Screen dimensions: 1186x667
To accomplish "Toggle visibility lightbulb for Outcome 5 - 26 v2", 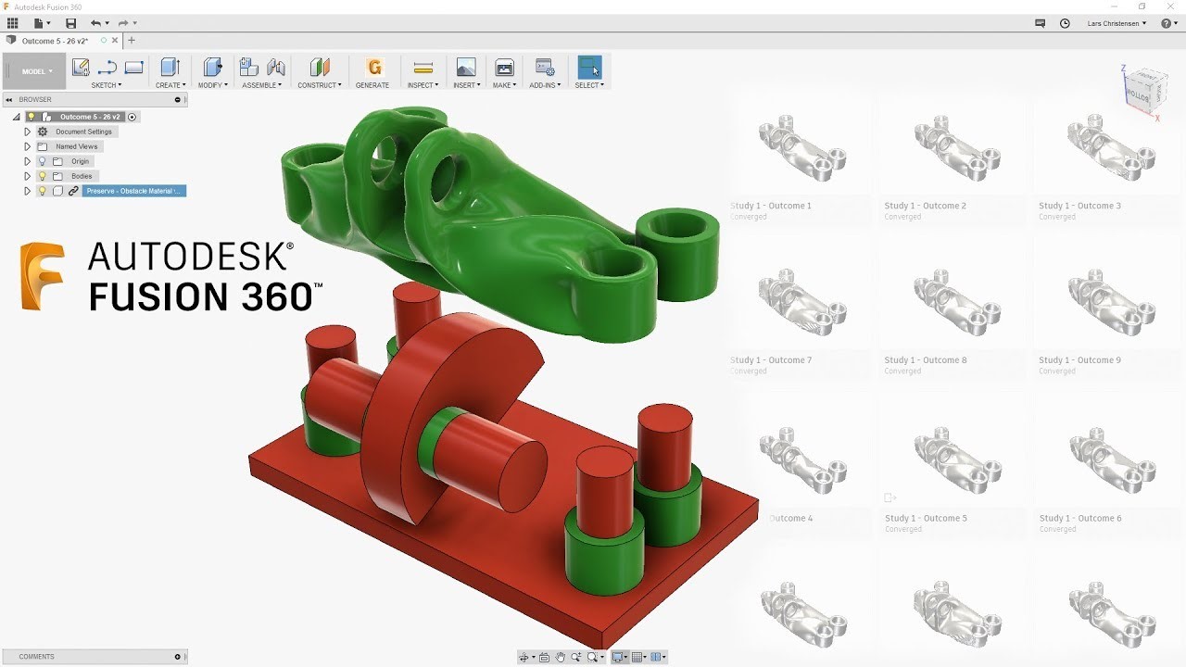I will [x=31, y=117].
